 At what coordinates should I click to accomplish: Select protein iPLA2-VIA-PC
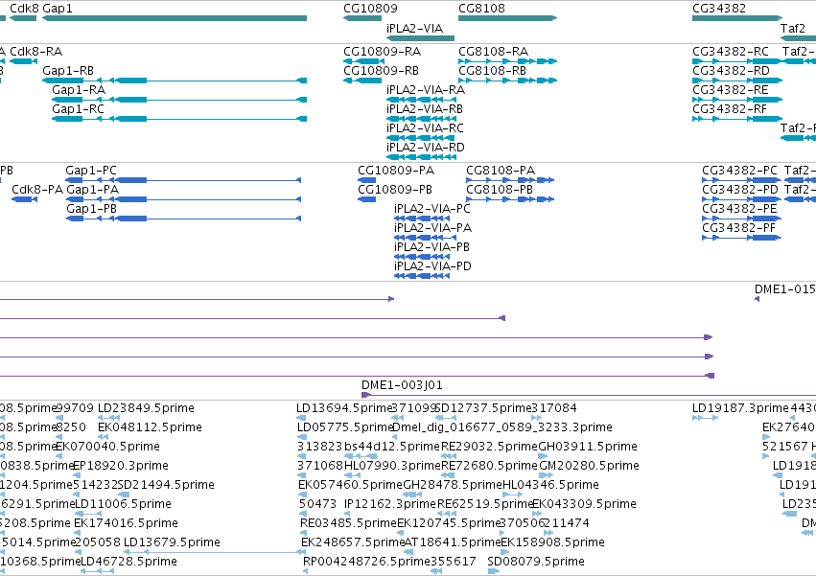[x=422, y=219]
